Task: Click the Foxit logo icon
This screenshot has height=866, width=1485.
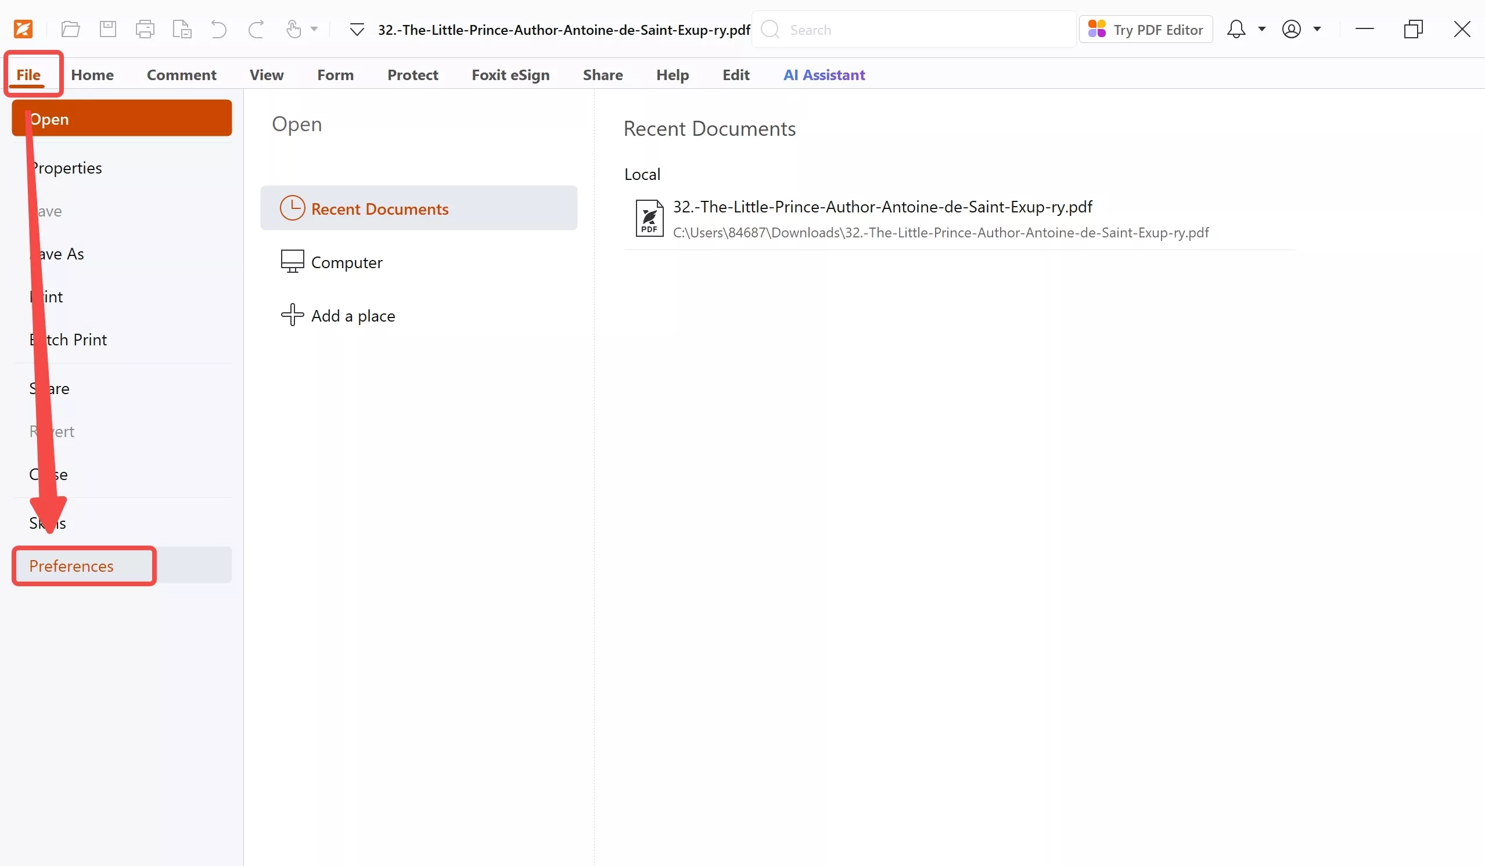Action: [x=23, y=29]
